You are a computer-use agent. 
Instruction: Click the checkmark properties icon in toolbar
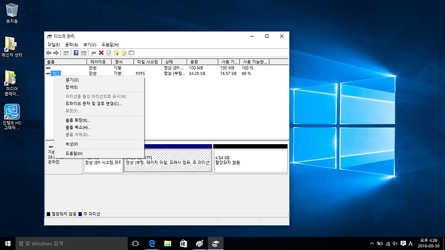click(109, 53)
